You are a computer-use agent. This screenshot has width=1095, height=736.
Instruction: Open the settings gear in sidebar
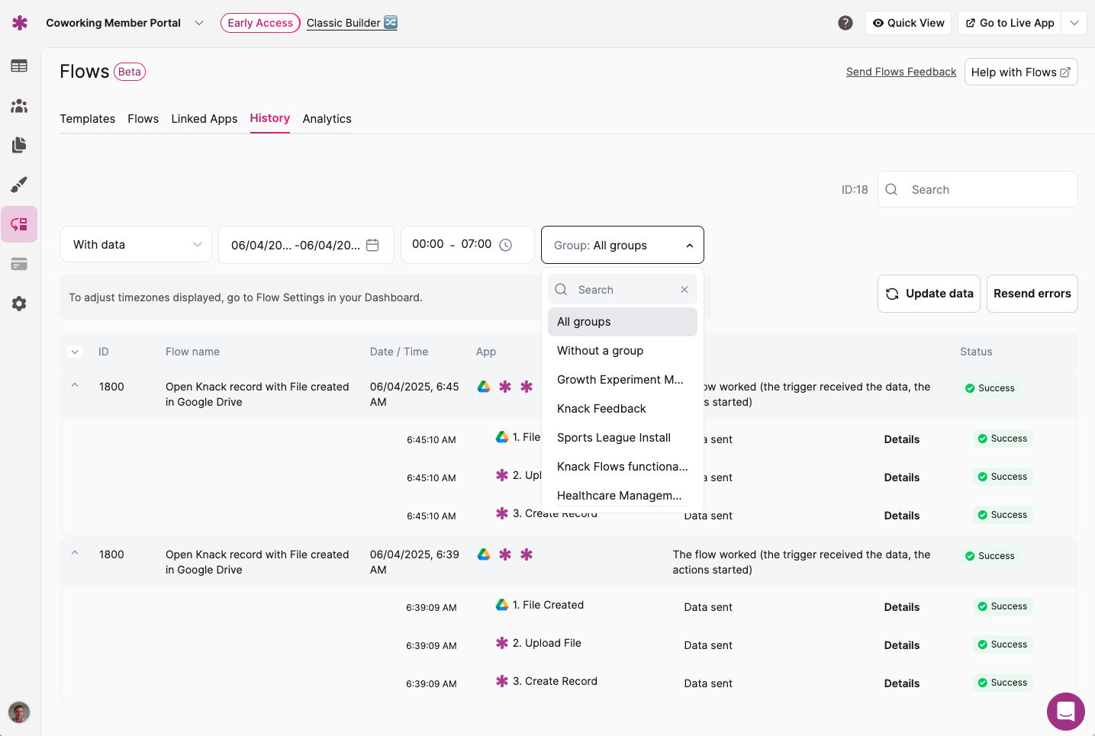pyautogui.click(x=19, y=304)
